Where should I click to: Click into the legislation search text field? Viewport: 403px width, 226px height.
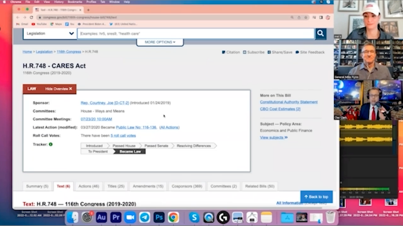(195, 34)
